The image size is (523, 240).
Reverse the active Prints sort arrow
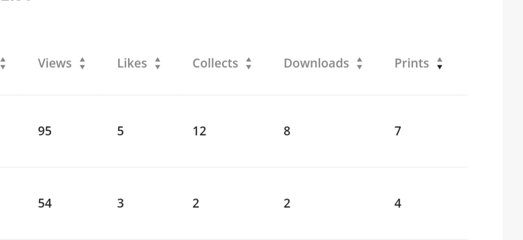439,63
